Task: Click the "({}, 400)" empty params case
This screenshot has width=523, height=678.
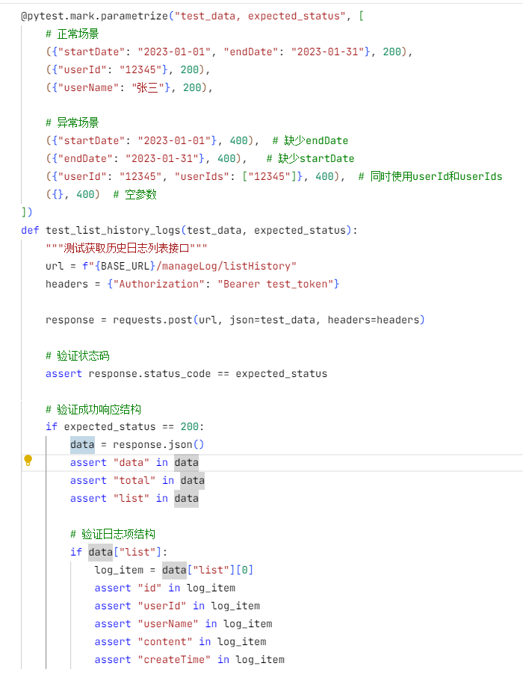Action: pos(72,195)
